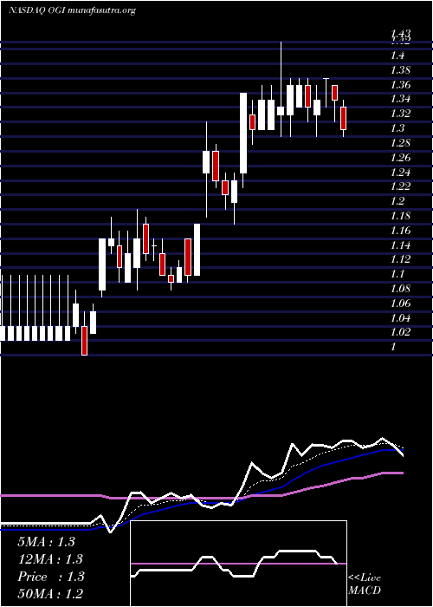Image resolution: width=433 pixels, height=607 pixels.
Task: Click the 1.16 price axis label
Action: 401,231
